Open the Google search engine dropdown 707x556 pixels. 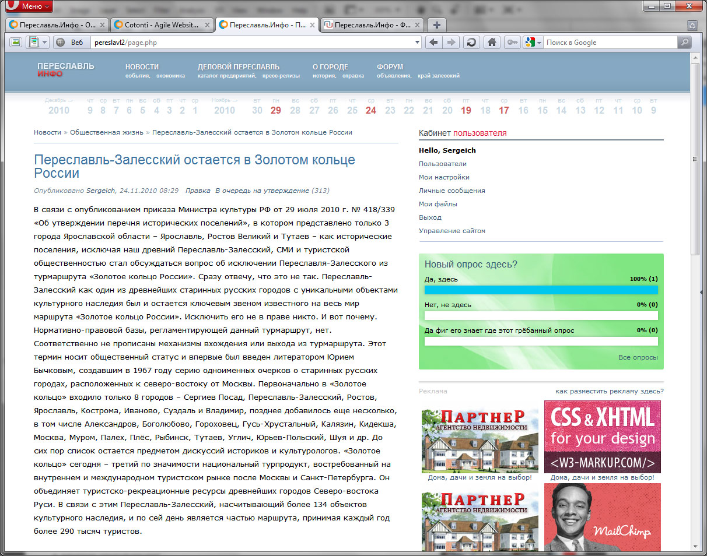[533, 43]
